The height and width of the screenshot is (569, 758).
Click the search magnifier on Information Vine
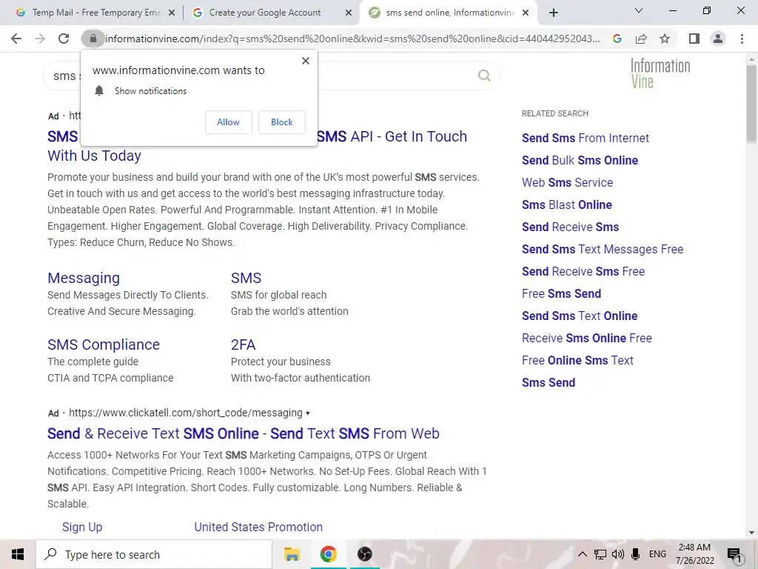484,76
